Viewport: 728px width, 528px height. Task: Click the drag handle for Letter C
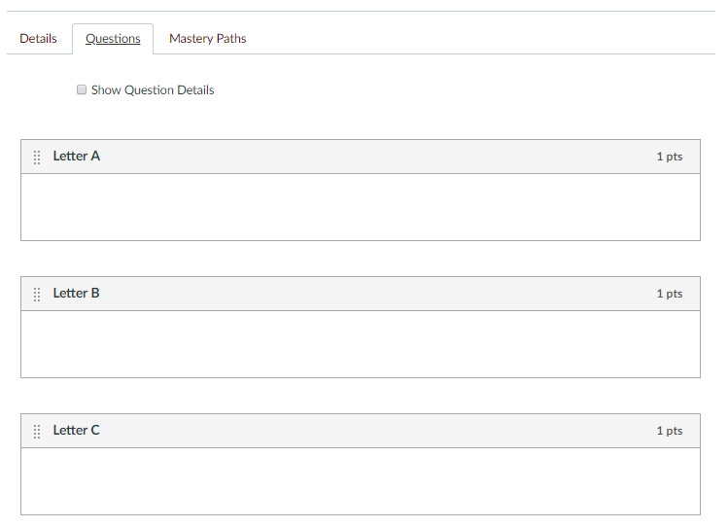(x=37, y=431)
